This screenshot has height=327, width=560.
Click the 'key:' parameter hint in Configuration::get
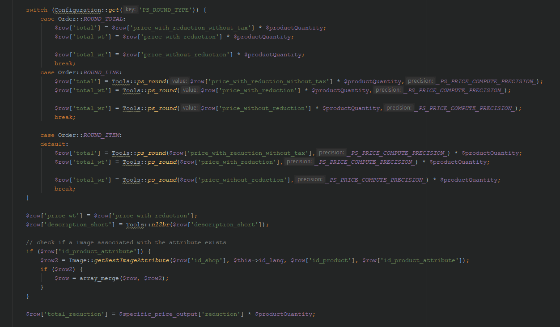coord(130,10)
